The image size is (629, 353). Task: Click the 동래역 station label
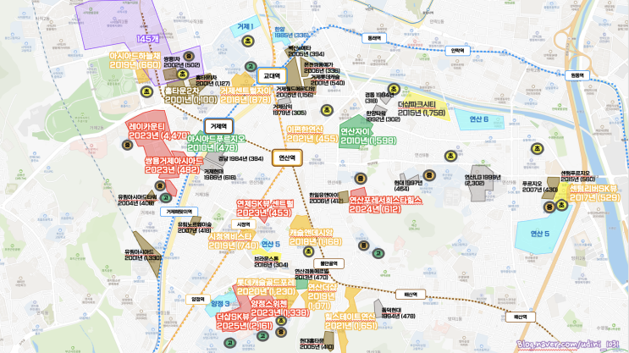374,38
